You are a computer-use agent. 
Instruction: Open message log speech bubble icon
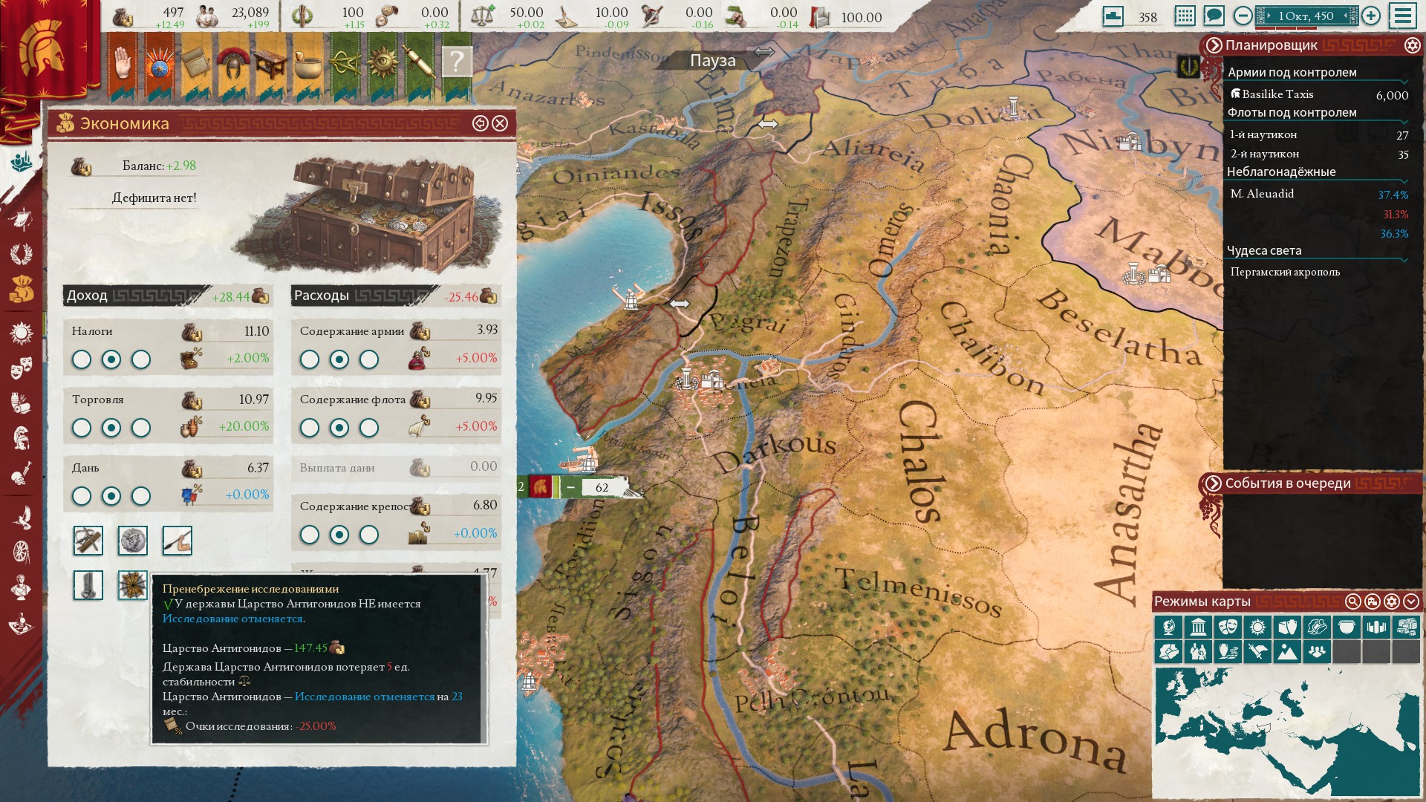coord(1214,16)
